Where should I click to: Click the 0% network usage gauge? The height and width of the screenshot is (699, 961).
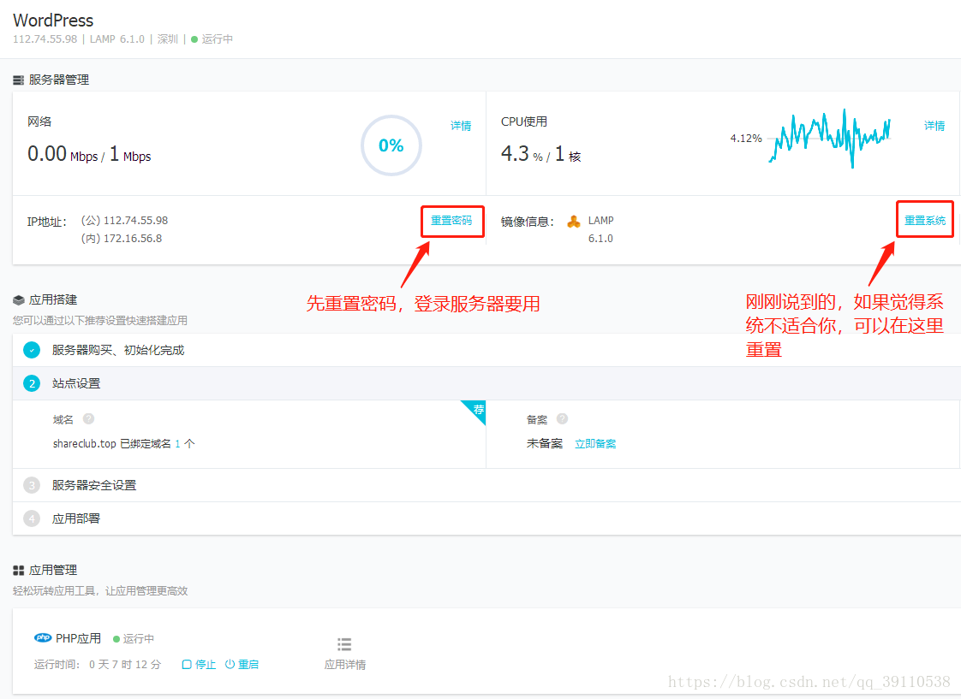pos(391,146)
